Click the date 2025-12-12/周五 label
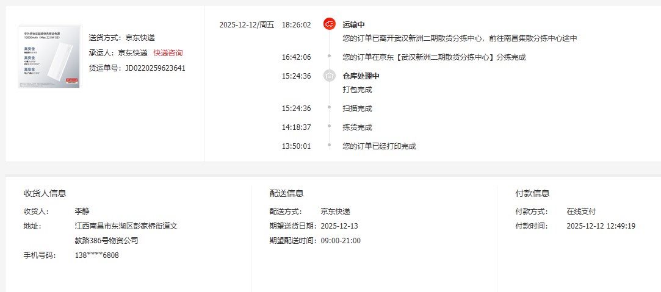The image size is (661, 292). pos(247,25)
